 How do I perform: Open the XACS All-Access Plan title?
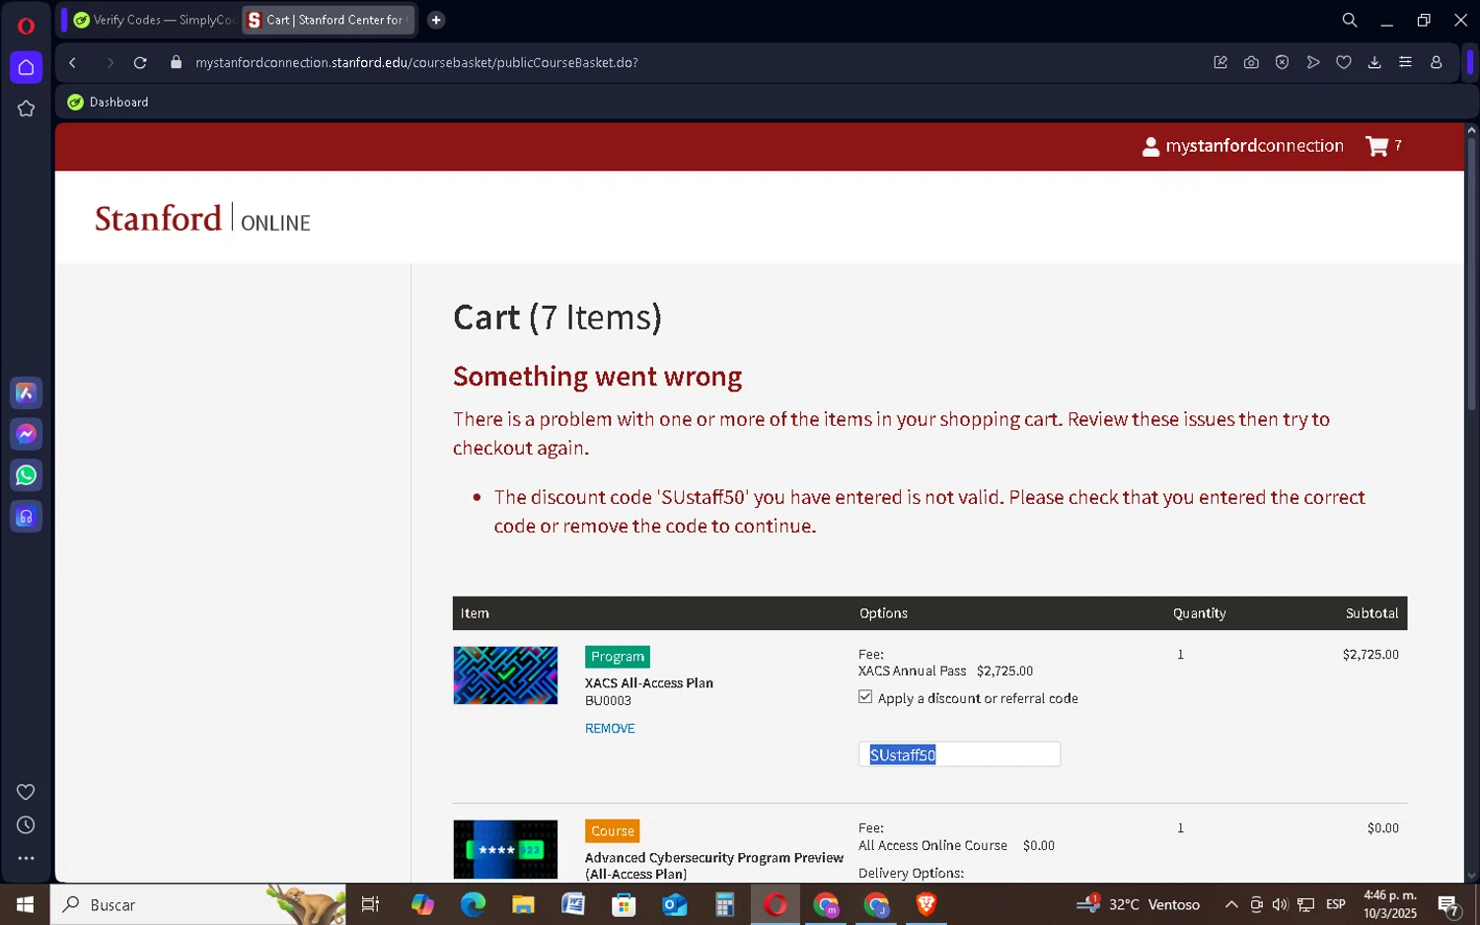(649, 682)
